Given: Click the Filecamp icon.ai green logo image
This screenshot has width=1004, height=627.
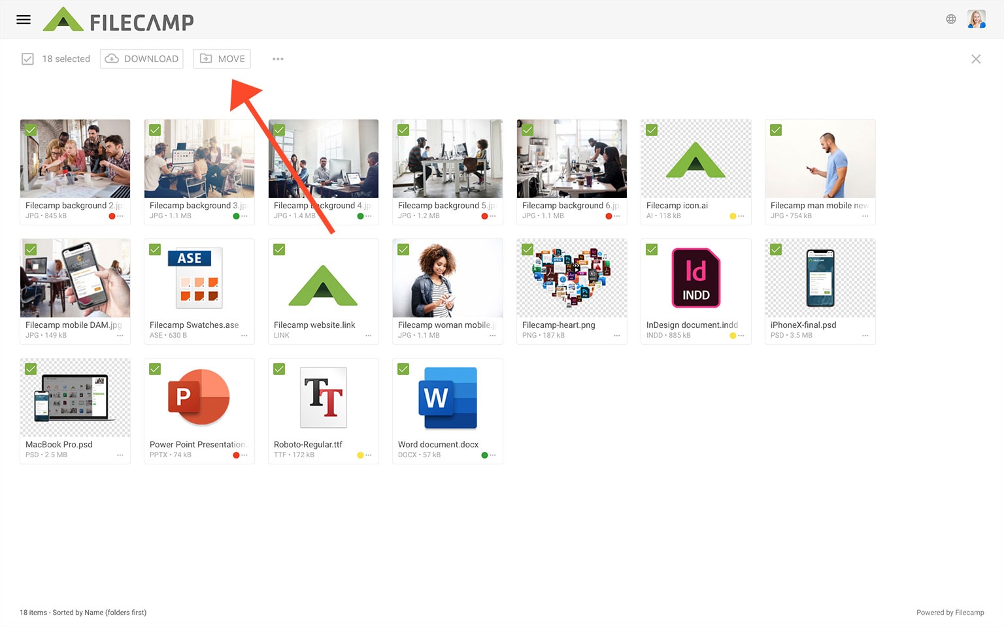Looking at the screenshot, I should [x=696, y=159].
